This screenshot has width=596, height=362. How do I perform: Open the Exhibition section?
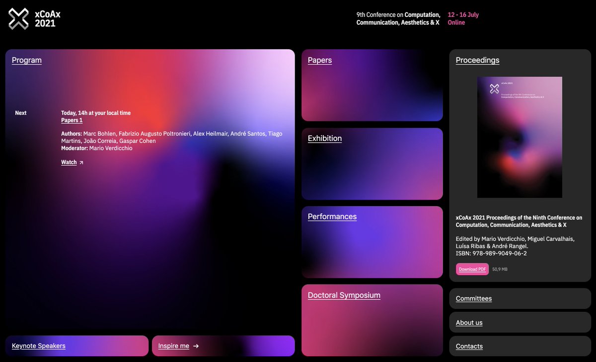pos(325,138)
